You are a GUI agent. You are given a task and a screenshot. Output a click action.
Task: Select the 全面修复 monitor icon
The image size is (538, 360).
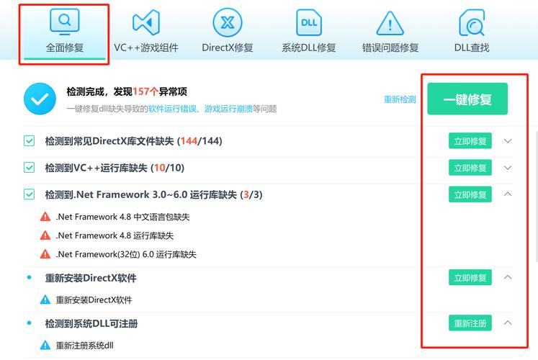65,22
